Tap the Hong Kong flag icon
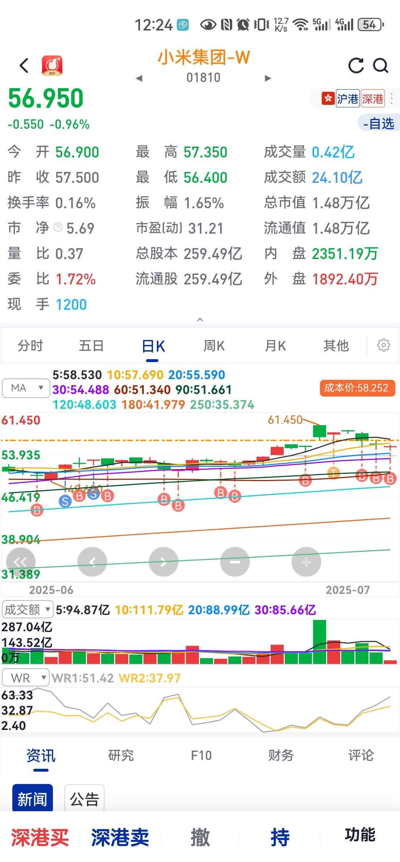The height and width of the screenshot is (862, 400). tap(328, 98)
